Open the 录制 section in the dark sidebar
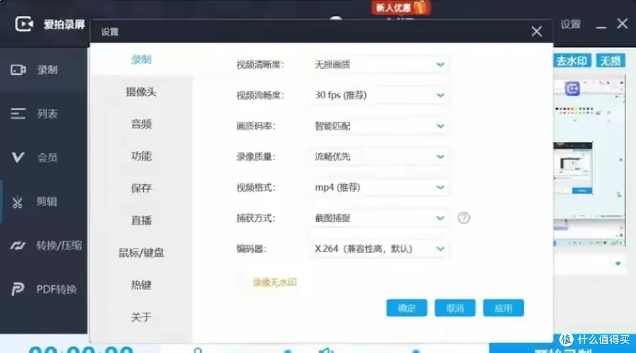This screenshot has width=636, height=353. click(44, 69)
